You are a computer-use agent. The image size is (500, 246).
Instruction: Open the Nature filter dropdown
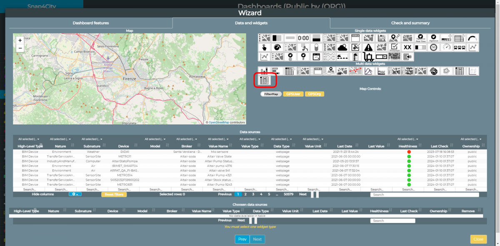(60, 139)
